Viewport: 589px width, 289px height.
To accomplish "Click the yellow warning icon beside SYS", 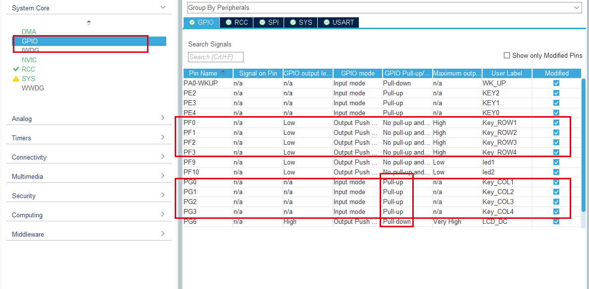I will [16, 79].
